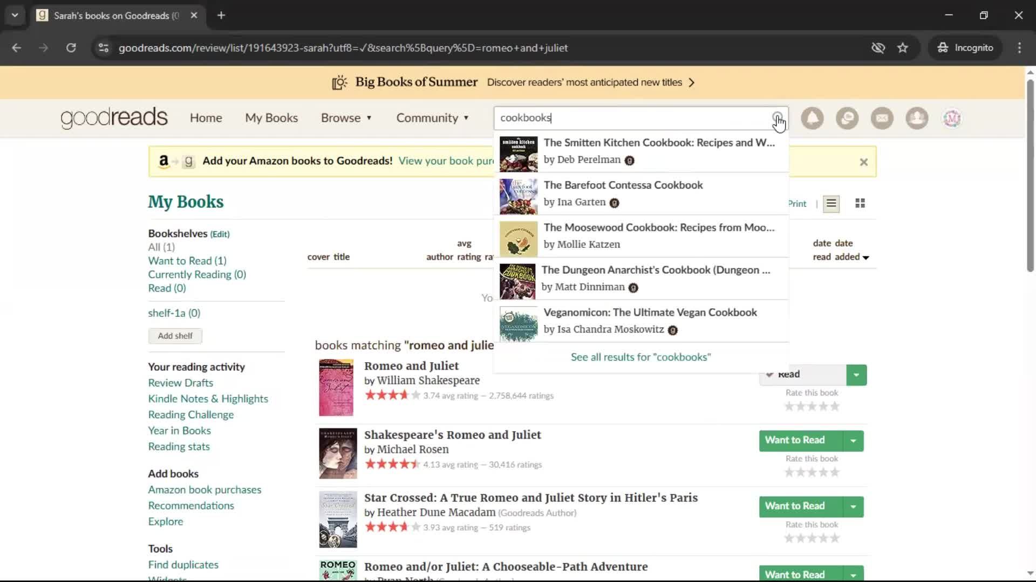
Task: Dismiss the Amazon books banner
Action: click(863, 162)
